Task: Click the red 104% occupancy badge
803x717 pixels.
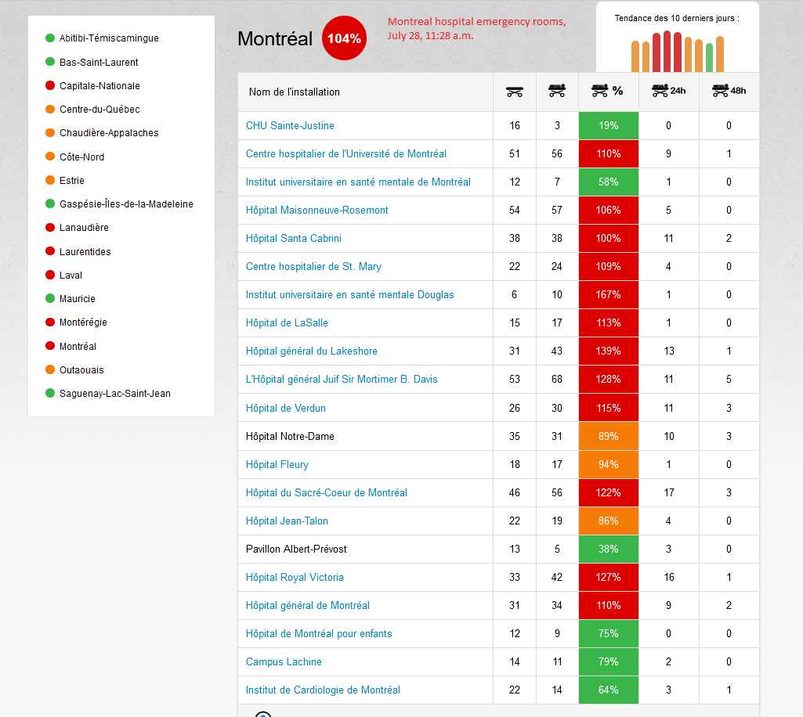Action: pos(344,38)
